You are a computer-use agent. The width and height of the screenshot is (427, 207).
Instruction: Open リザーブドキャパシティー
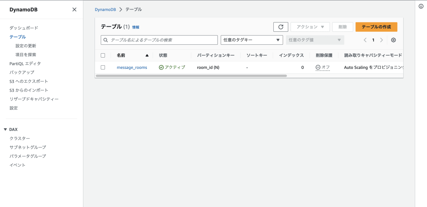[x=34, y=99]
